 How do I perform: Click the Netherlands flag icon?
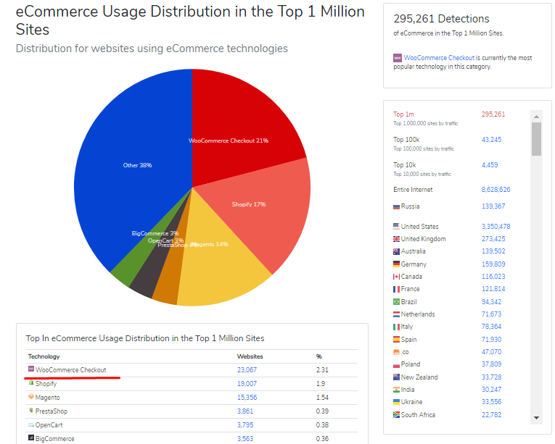[x=396, y=314]
